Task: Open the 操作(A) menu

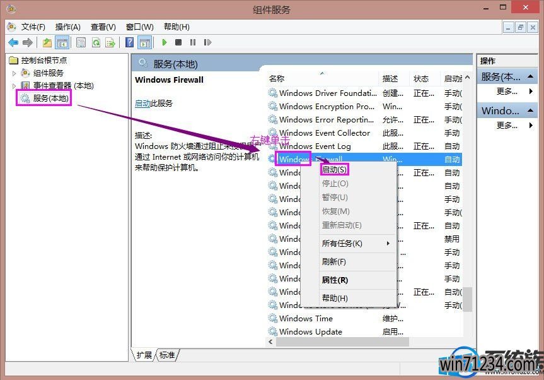Action: pos(68,27)
